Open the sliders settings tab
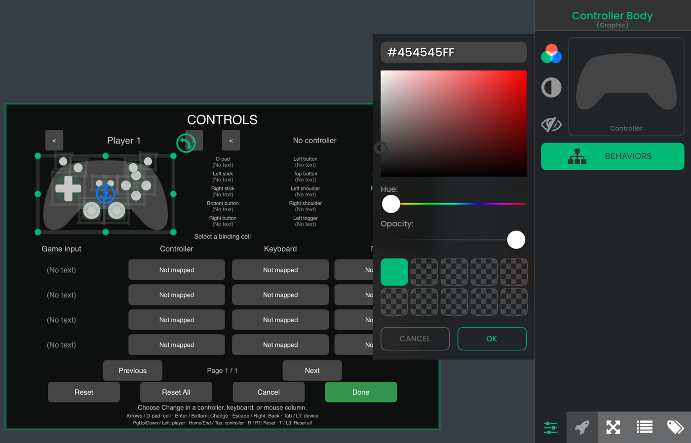691x443 pixels. [550, 427]
